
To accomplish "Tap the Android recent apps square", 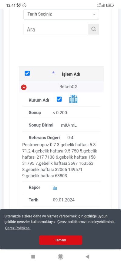I will 33,257.
